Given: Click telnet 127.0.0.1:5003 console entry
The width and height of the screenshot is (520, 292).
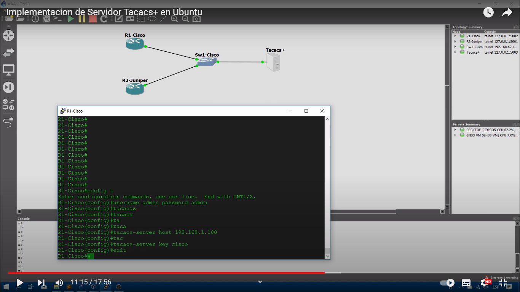Looking at the screenshot, I should pos(501,52).
